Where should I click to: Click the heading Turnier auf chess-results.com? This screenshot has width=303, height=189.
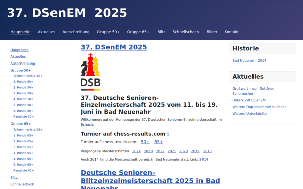tap(125, 134)
